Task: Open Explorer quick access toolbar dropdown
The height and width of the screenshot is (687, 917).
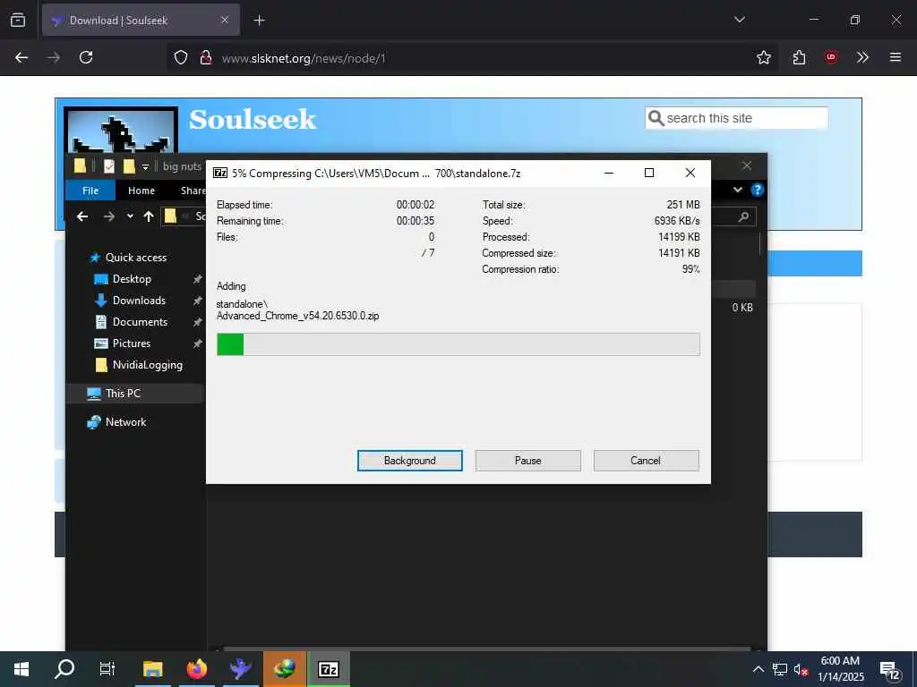Action: [145, 167]
